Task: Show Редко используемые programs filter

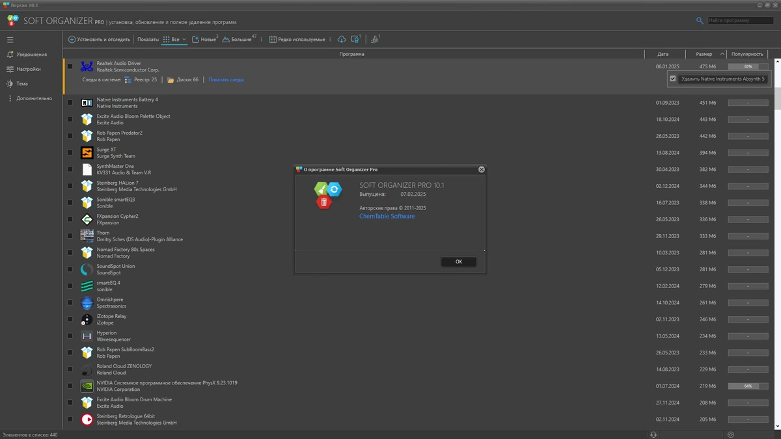Action: coord(297,40)
